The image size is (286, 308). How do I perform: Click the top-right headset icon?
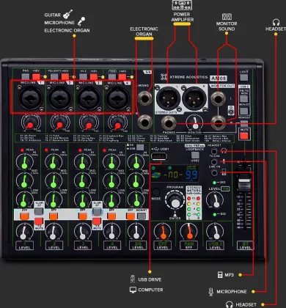pyautogui.click(x=276, y=22)
